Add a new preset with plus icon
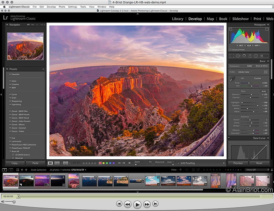Viewport: 274px width, 211px height. (x=43, y=69)
